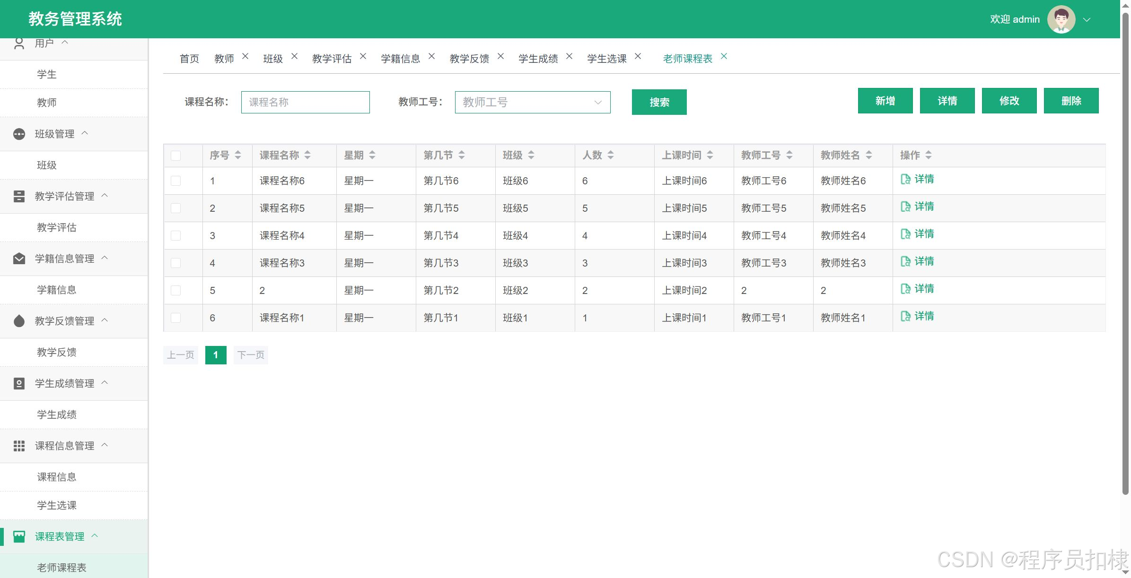Close the 学生选课 tab

click(638, 56)
